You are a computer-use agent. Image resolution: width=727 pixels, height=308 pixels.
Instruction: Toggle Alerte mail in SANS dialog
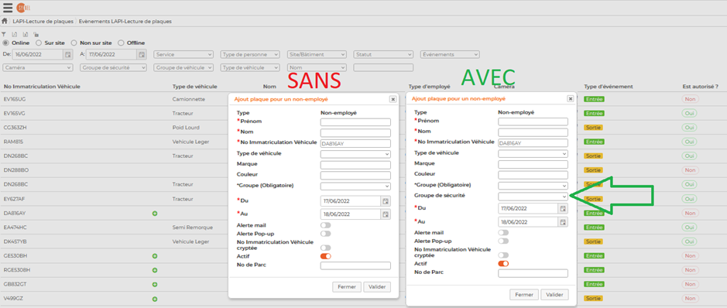click(325, 225)
